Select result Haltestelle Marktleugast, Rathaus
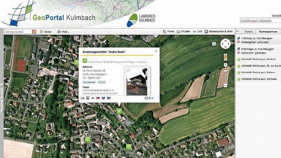 258,72
